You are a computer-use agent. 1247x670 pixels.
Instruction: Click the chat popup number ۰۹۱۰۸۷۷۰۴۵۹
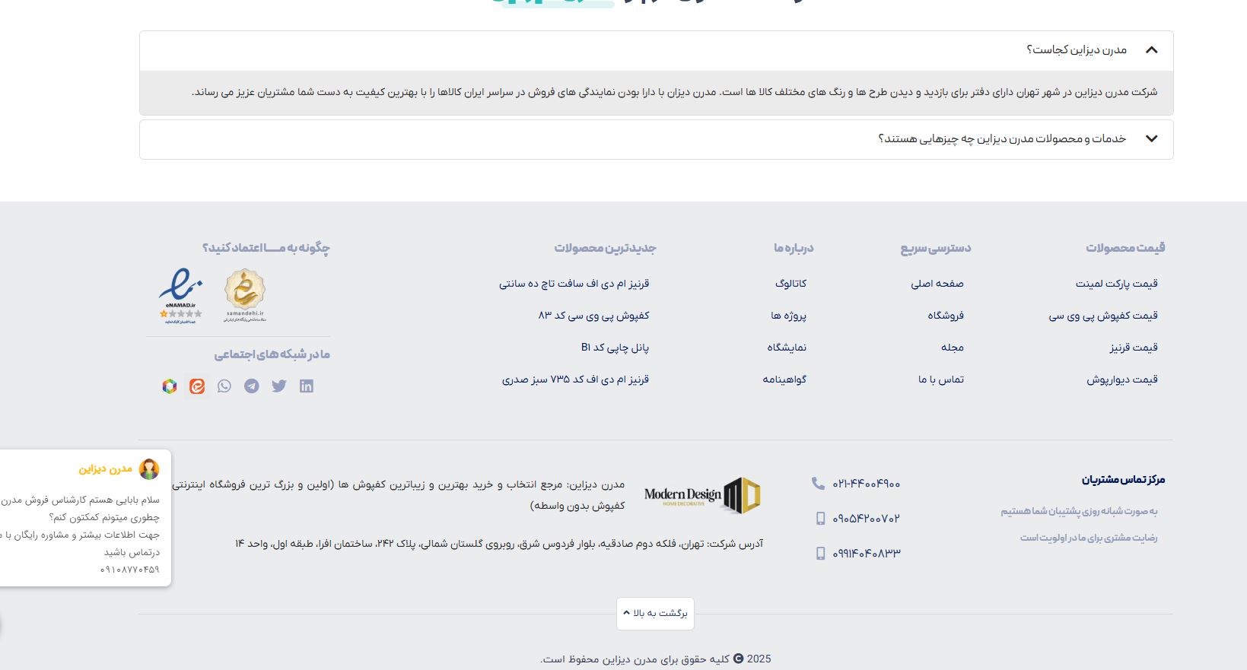[130, 570]
